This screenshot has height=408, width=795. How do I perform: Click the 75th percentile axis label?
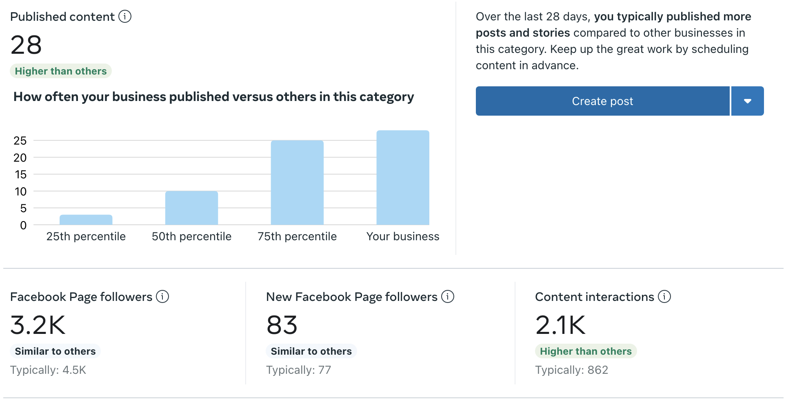coord(297,237)
